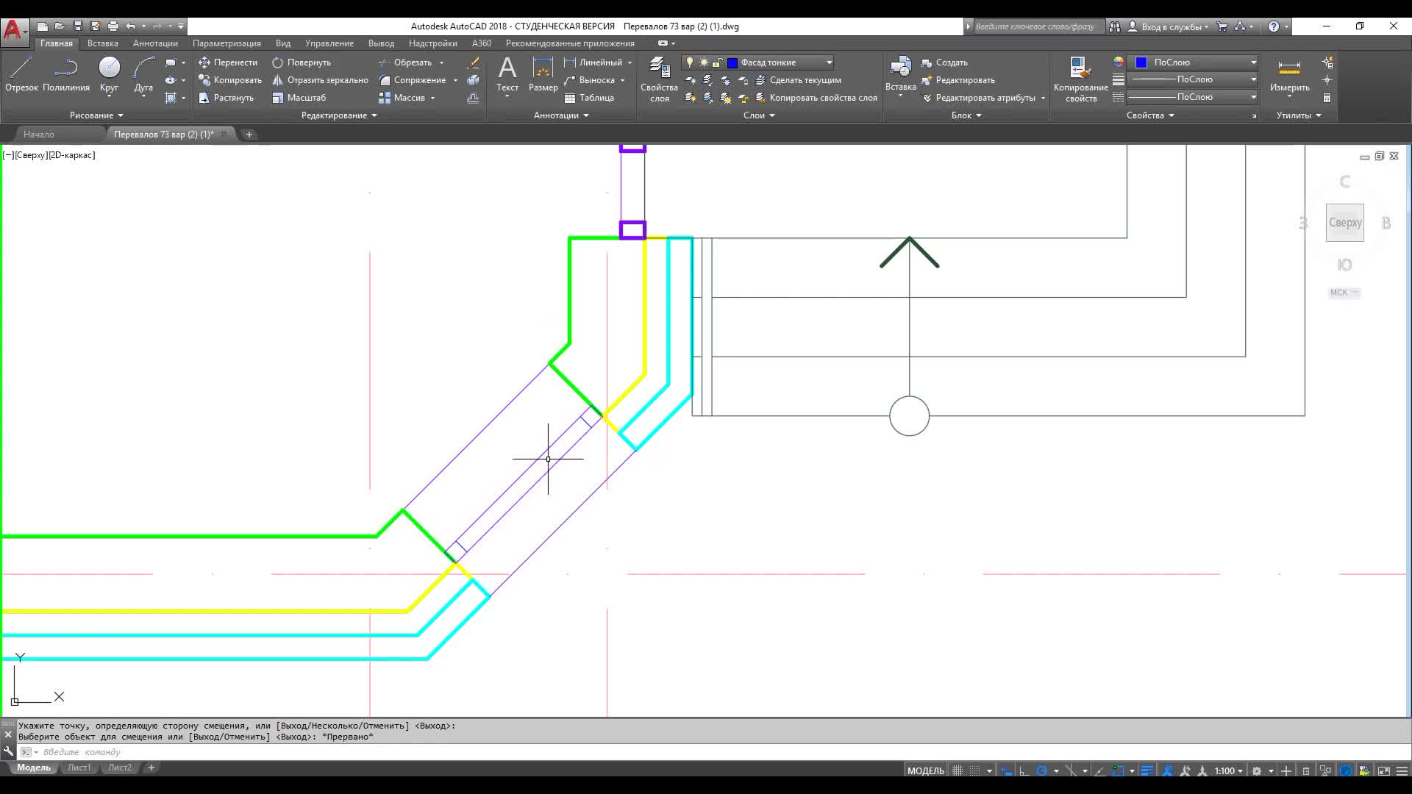
Task: Click the Сверху face of ViewCube
Action: click(x=1345, y=223)
